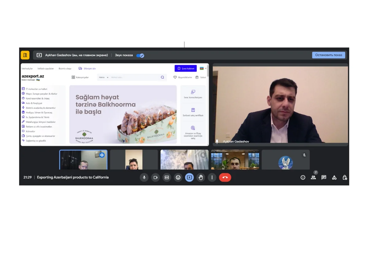Select the blue-outlined speaking participant thumbnail
Viewport: 368px width, 260px height.
pos(83,160)
